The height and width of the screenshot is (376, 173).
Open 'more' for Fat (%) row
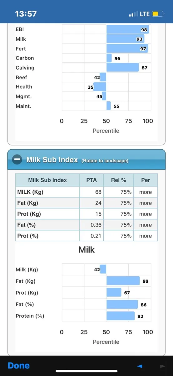coord(146,225)
